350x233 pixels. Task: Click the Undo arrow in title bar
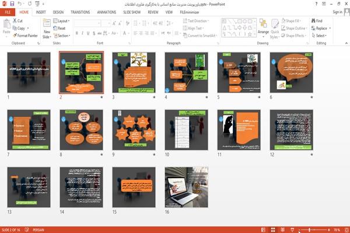(x=20, y=4)
